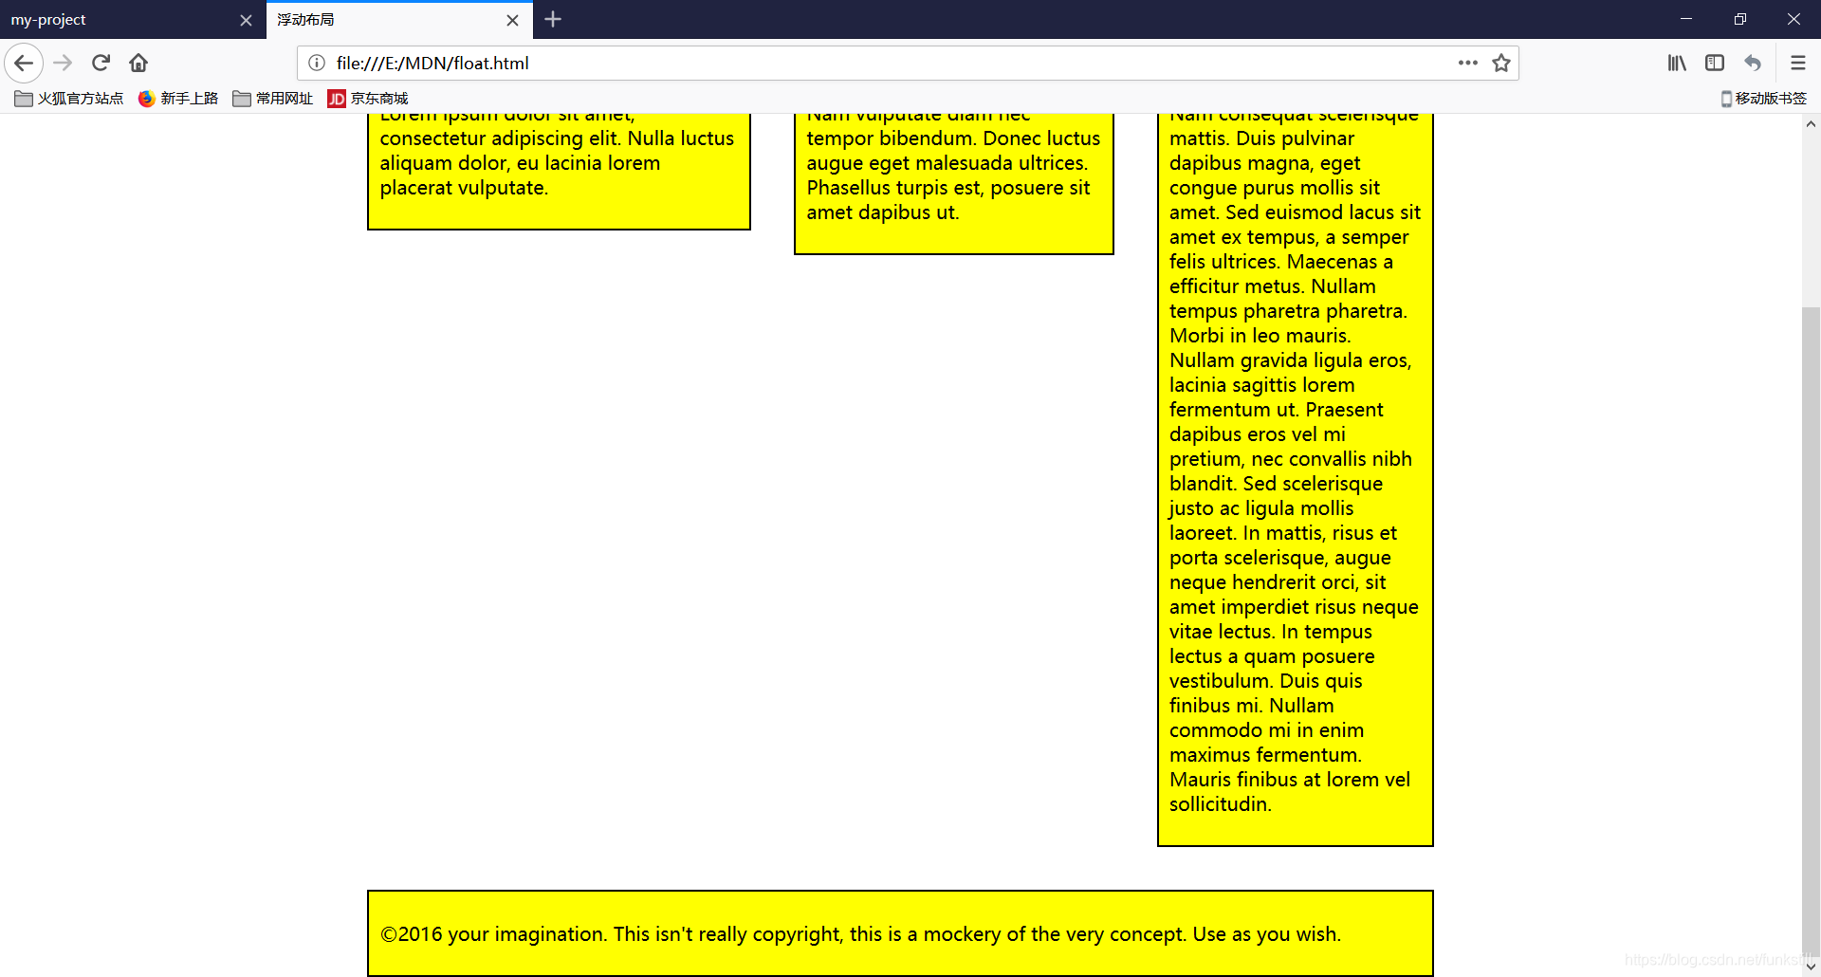1821x977 pixels.
Task: Switch to the my-project tab
Action: [x=133, y=20]
